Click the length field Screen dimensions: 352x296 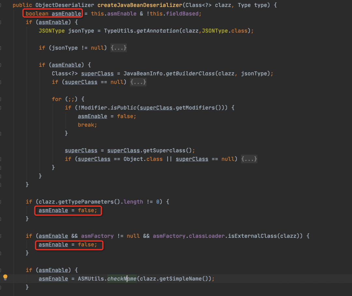click(x=133, y=202)
